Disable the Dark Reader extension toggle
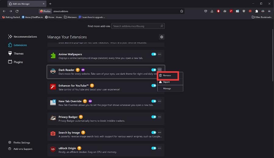Viewport: 274px width, 158px height. click(154, 70)
